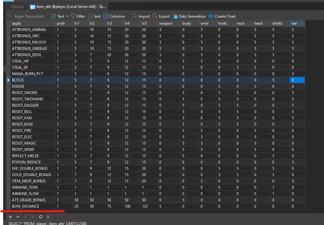Image resolution: width=324 pixels, height=225 pixels.
Task: Click the 'ear' column header
Action: coord(297,23)
